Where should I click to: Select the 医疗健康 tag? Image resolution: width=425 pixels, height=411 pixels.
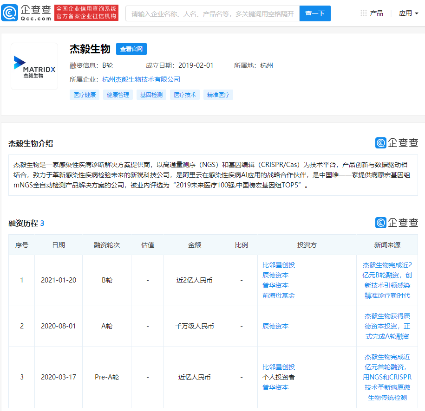click(85, 95)
